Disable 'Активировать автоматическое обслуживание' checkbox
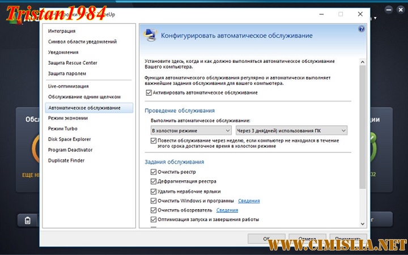The image size is (408, 255). pyautogui.click(x=148, y=92)
